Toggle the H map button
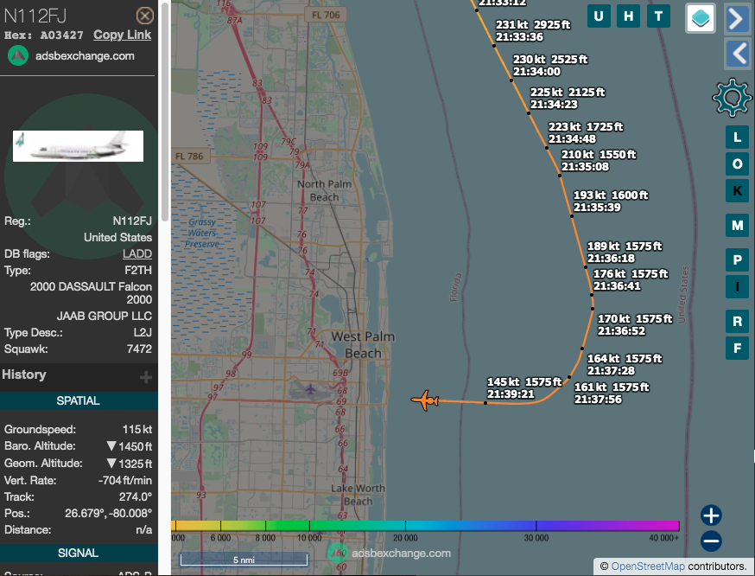 (629, 16)
